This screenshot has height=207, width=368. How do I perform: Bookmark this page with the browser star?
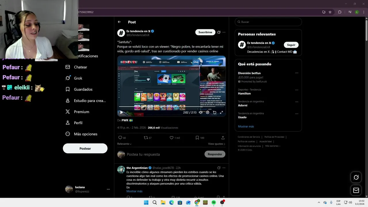330,12
